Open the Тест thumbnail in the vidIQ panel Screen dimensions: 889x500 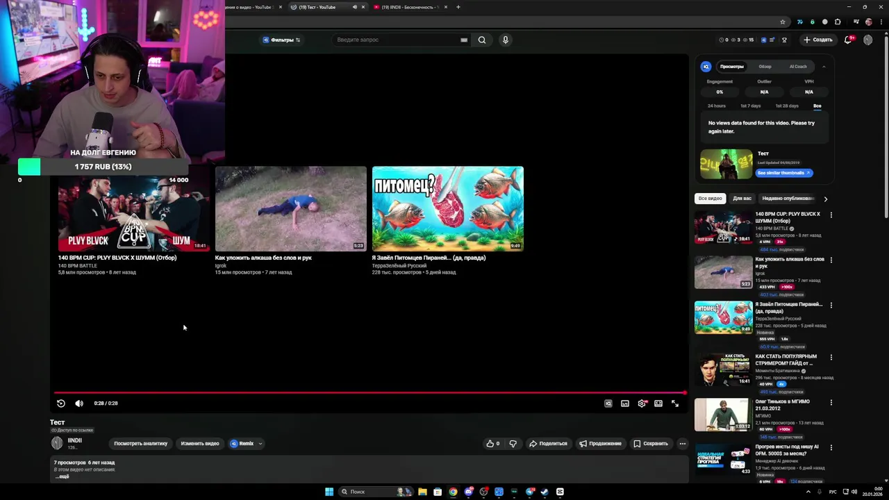click(726, 164)
